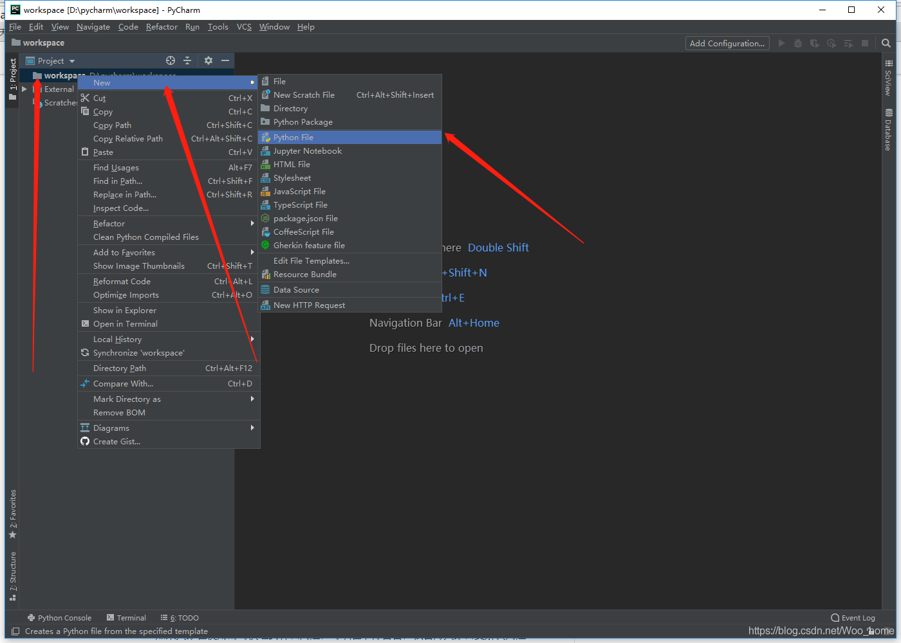
Task: Select Python Package from New submenu
Action: 349,122
